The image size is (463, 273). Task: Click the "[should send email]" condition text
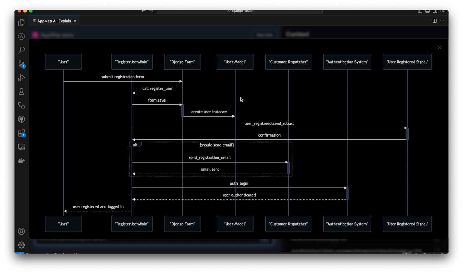[x=216, y=145]
